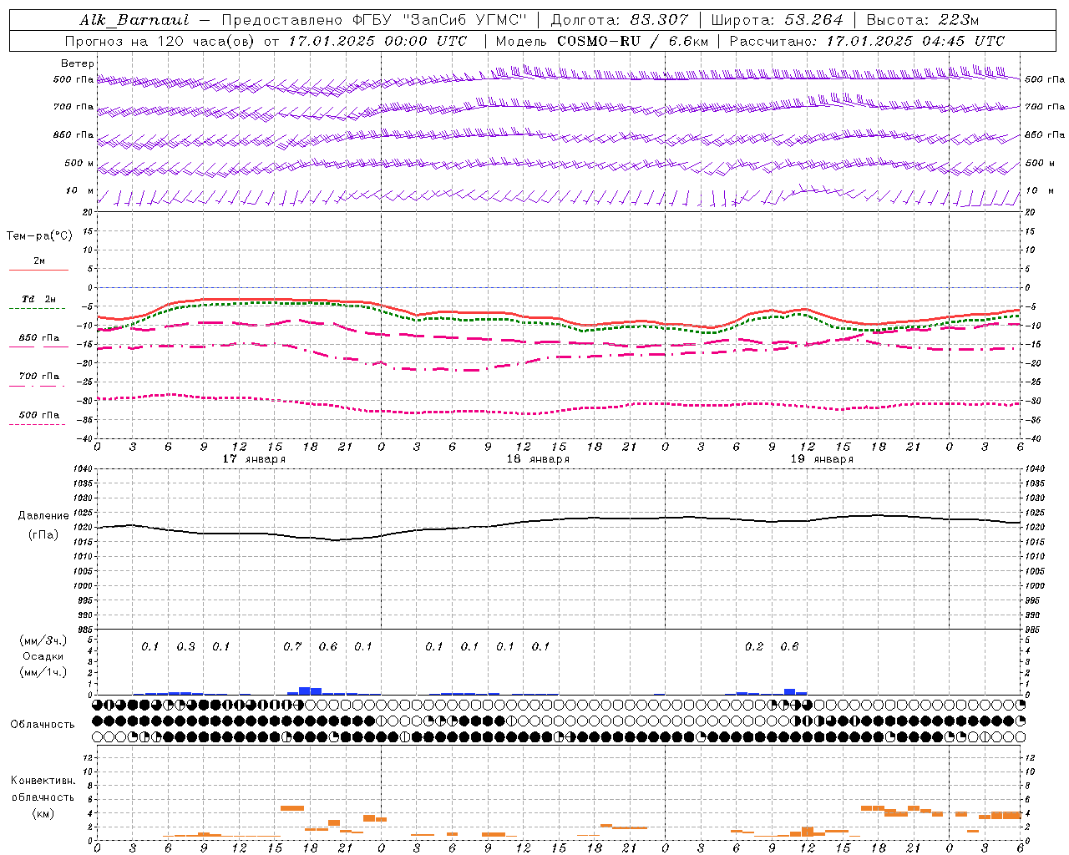Image resolution: width=1069 pixels, height=855 pixels.
Task: Click the Ветер panel label
Action: click(x=78, y=63)
